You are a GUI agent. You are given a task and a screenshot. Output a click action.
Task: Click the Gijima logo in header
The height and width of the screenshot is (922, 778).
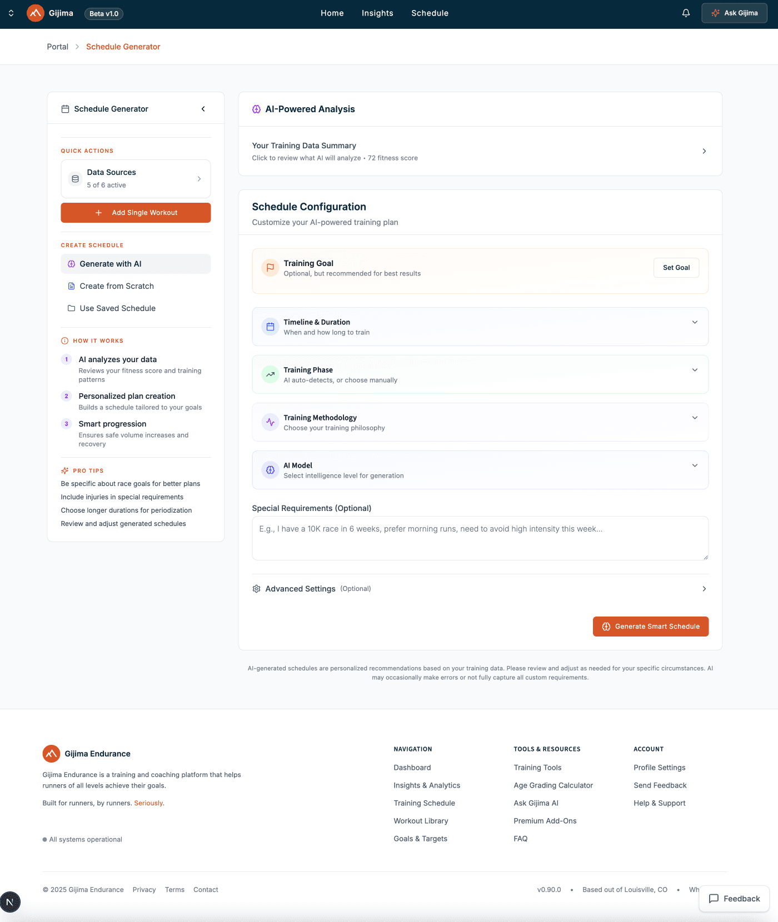[36, 13]
